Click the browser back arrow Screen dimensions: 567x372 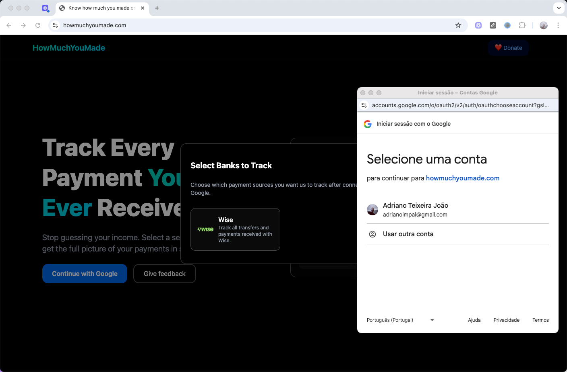(x=9, y=25)
